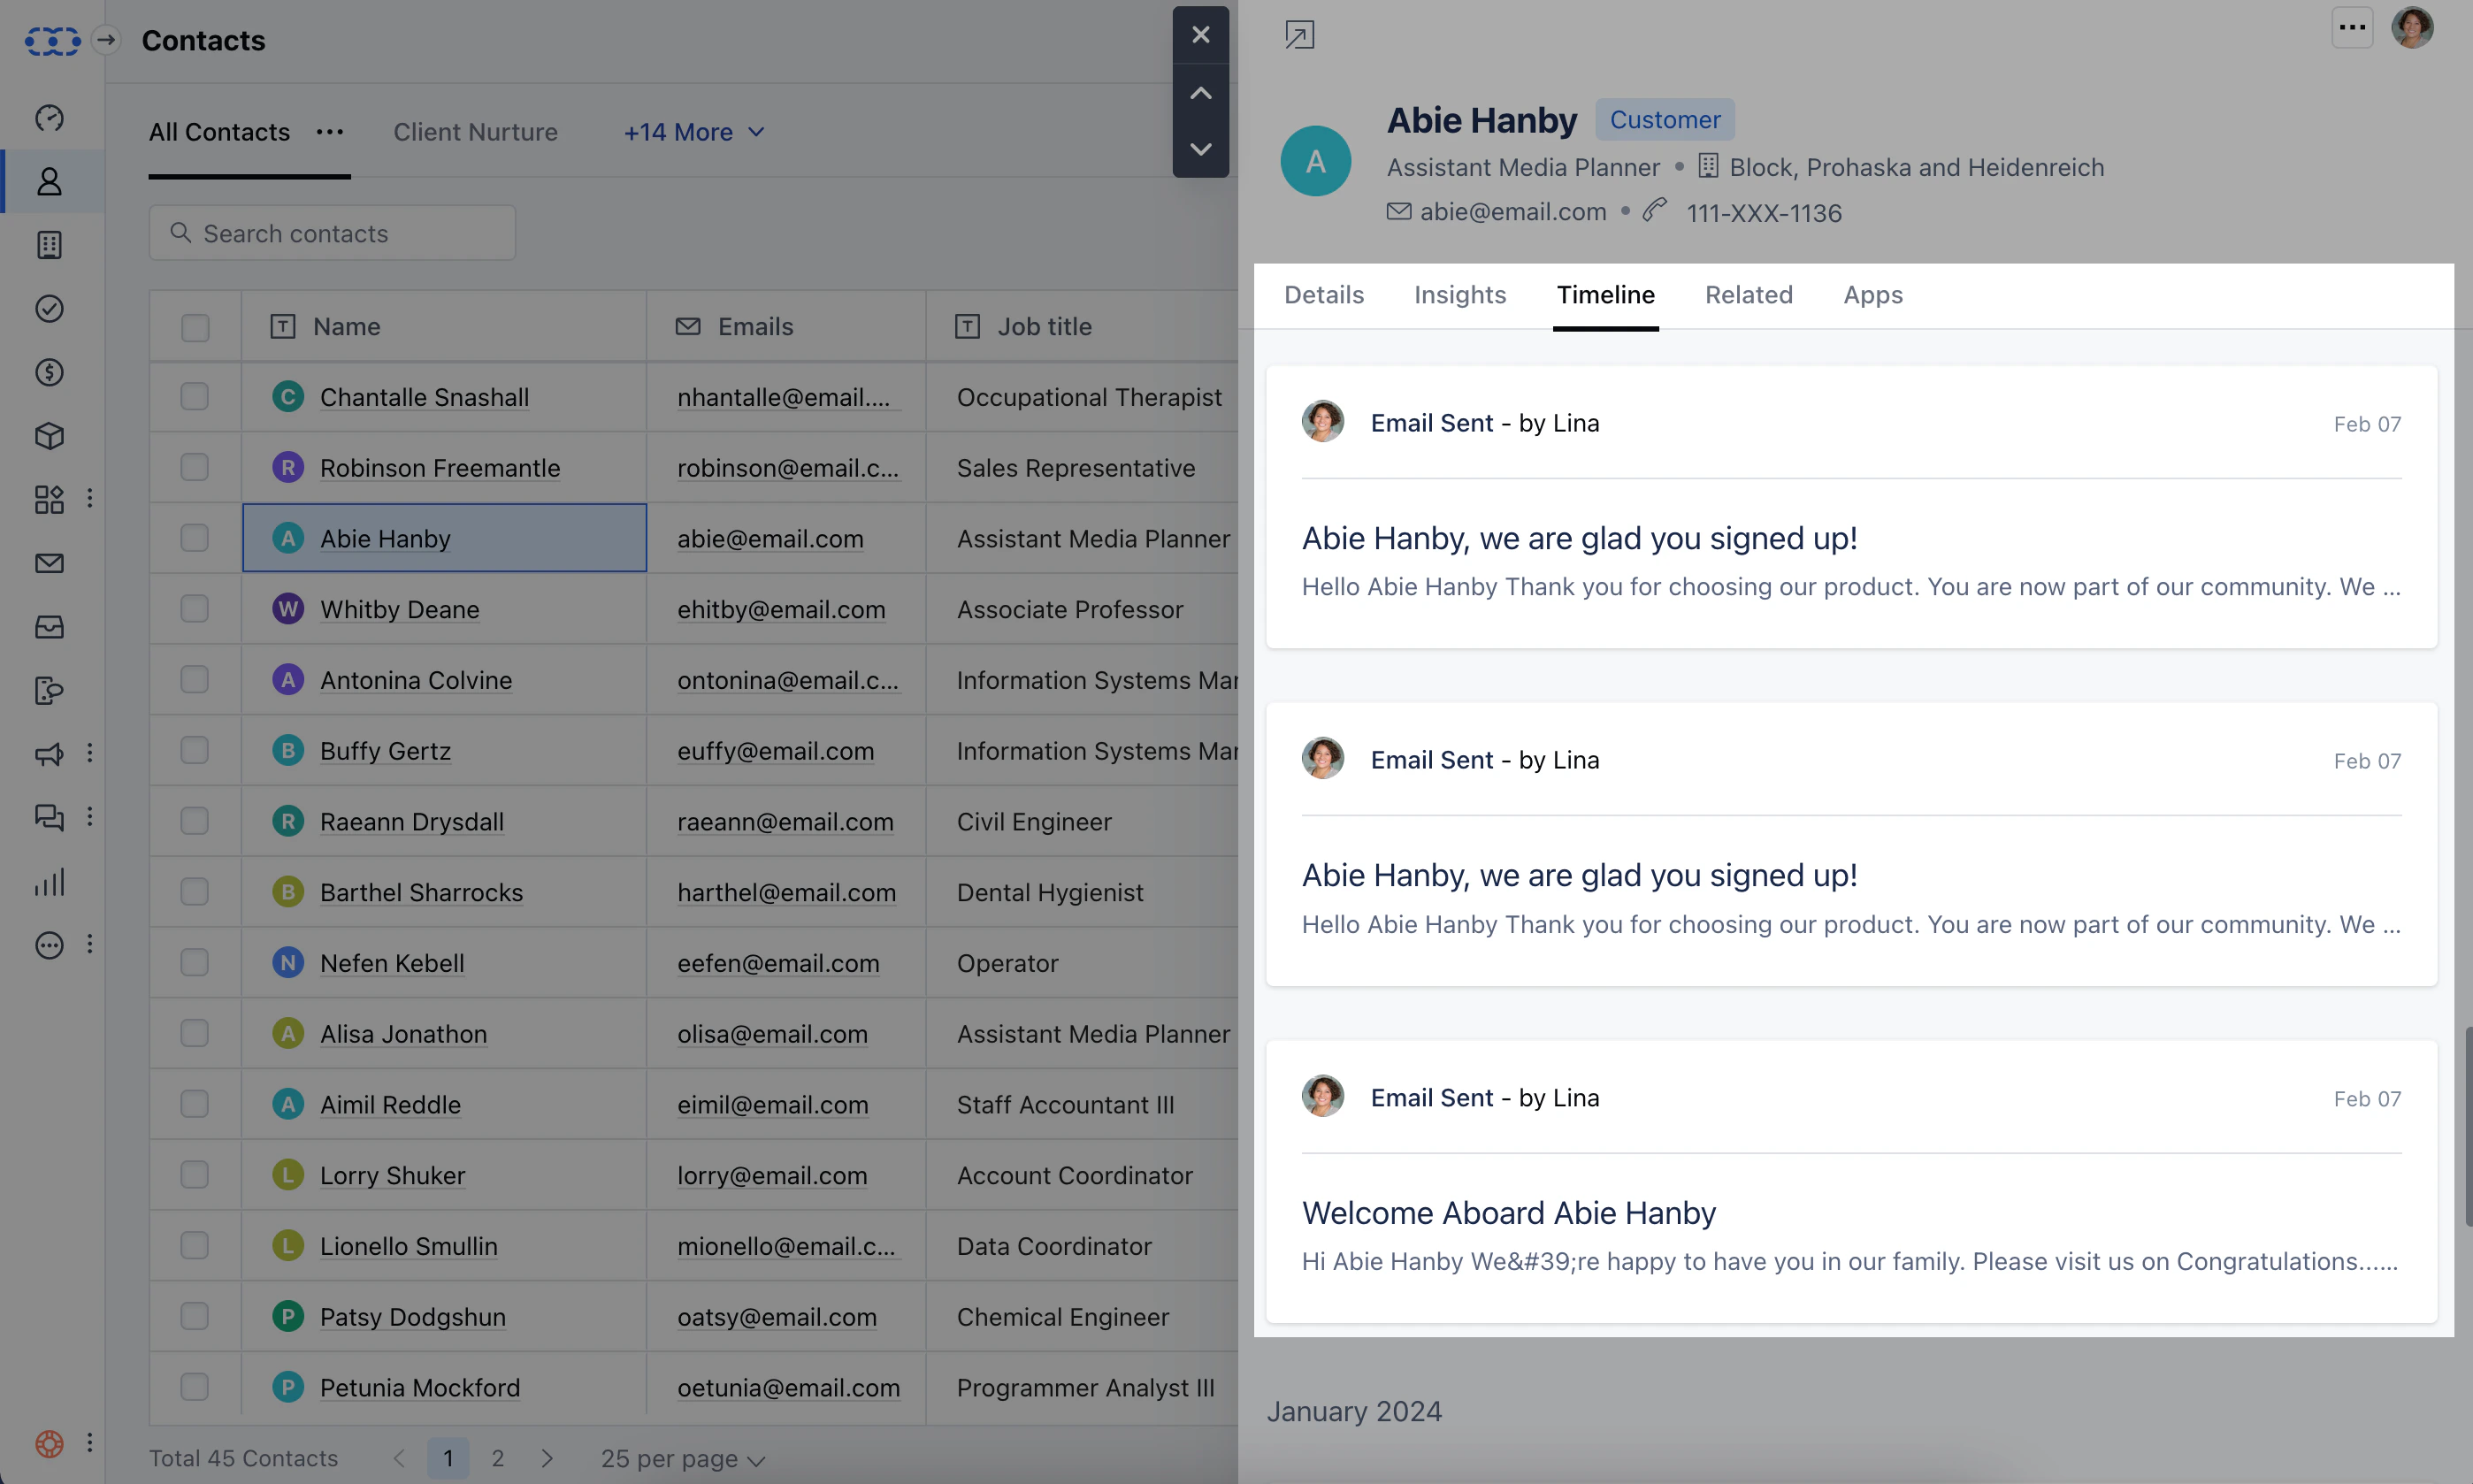Open Accounts building icon in sidebar
Screen dimensions: 2473x1484
point(49,245)
